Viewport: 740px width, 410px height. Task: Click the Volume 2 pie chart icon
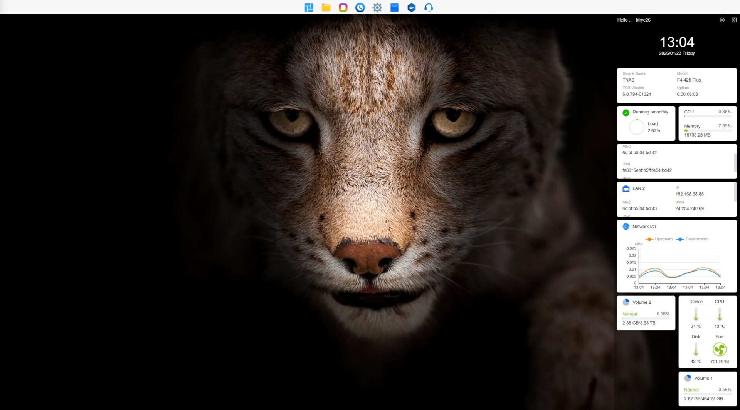(x=626, y=302)
